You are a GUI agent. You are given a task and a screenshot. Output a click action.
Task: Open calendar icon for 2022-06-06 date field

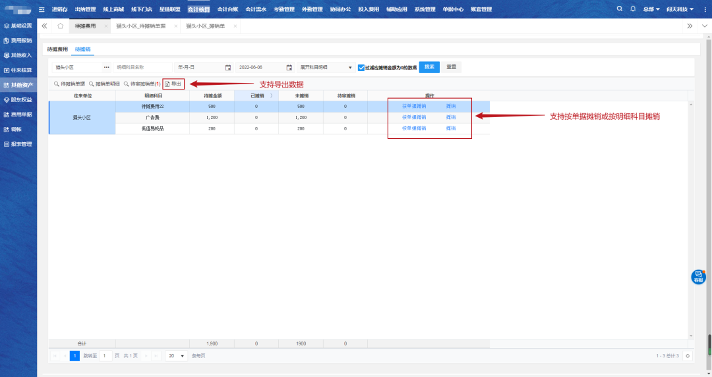tap(289, 67)
